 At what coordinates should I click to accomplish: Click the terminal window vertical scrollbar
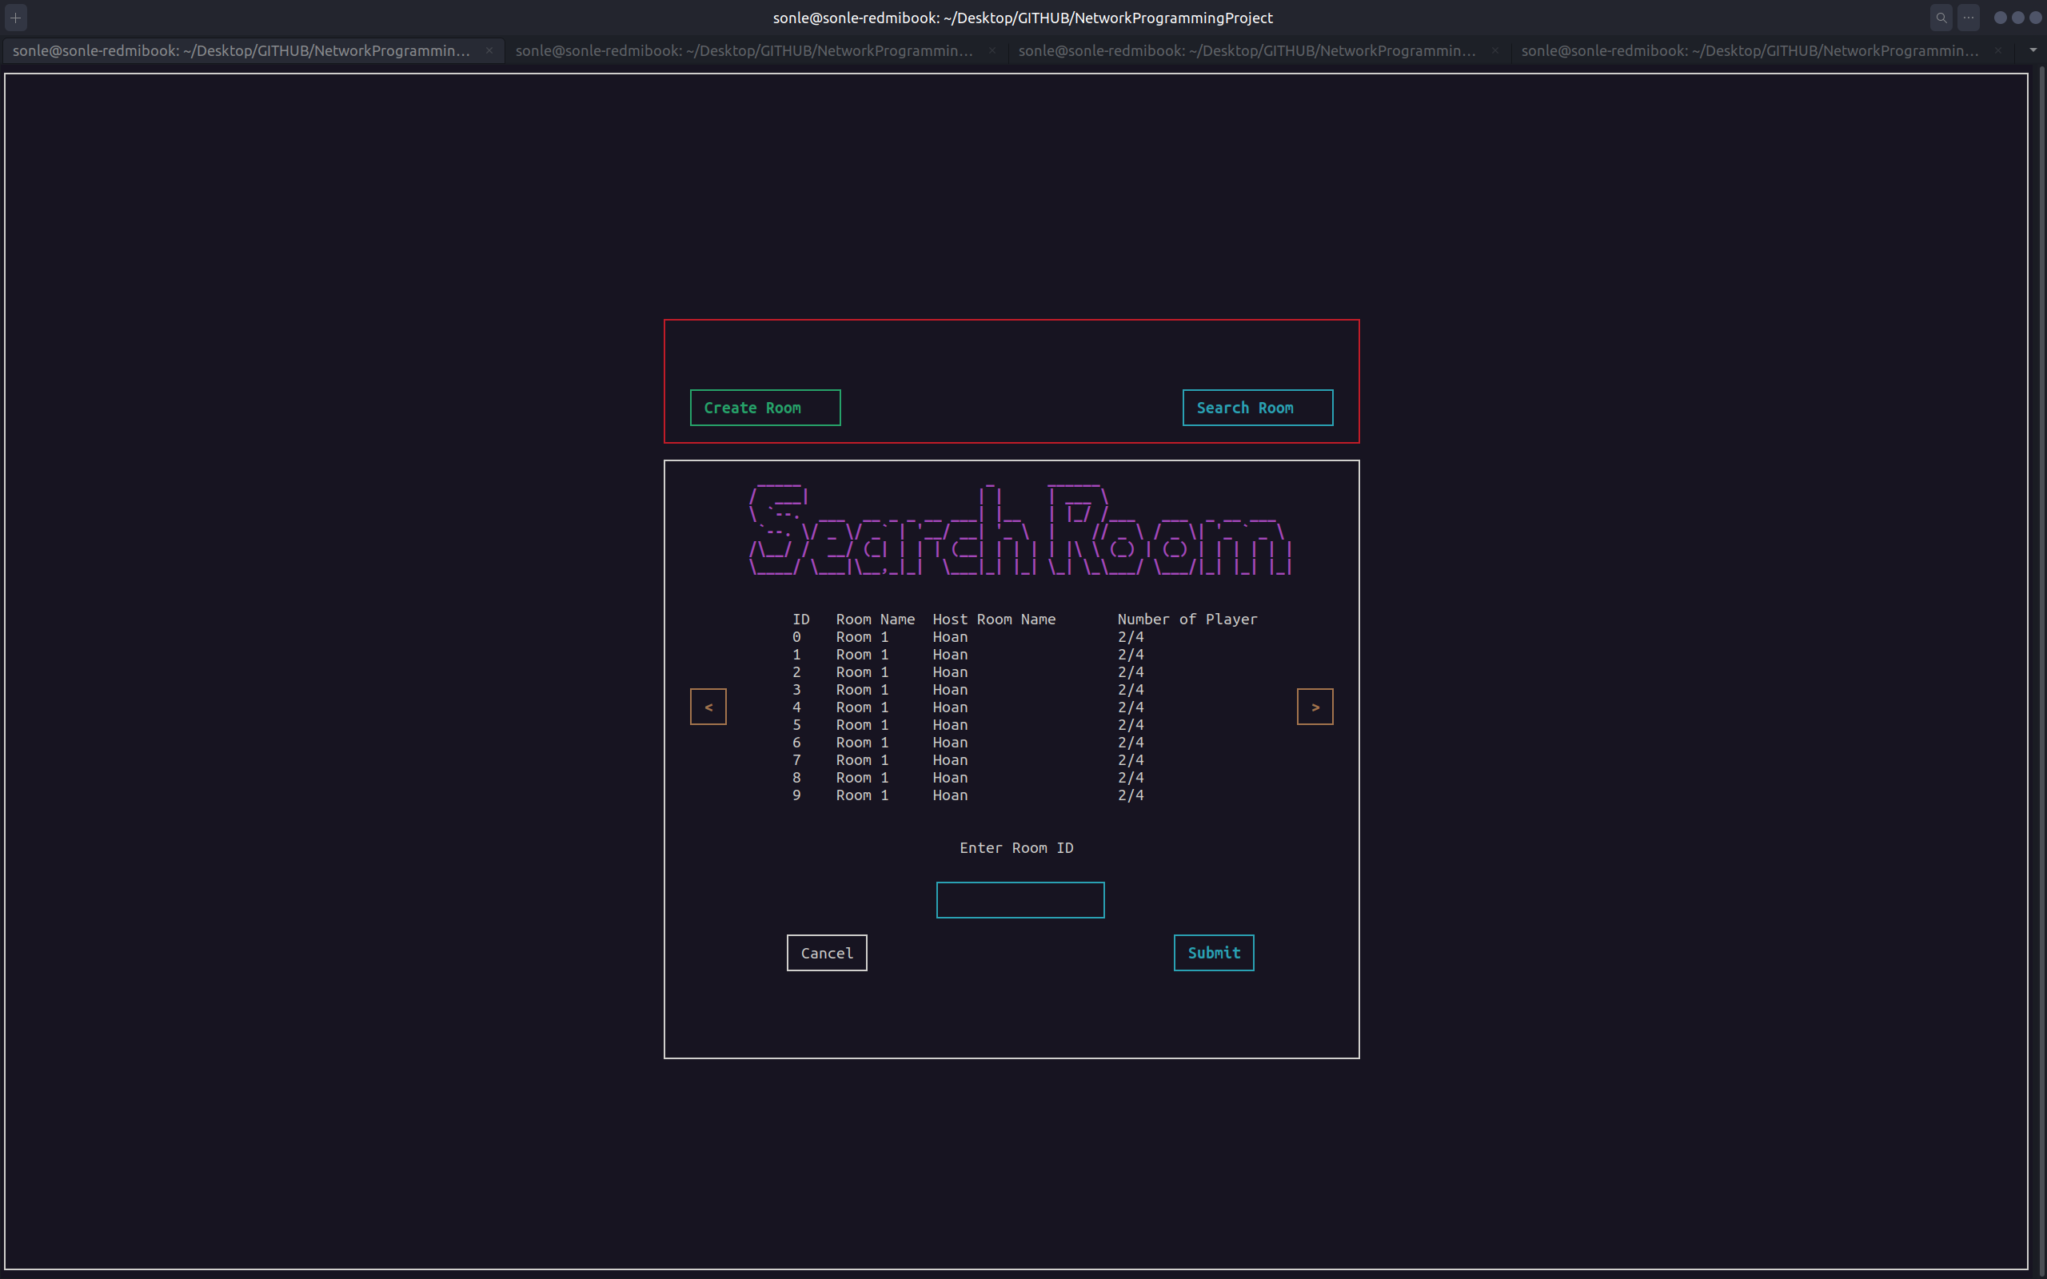tap(2041, 668)
